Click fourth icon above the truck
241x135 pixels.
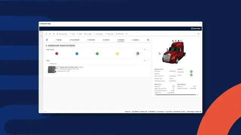click(181, 41)
